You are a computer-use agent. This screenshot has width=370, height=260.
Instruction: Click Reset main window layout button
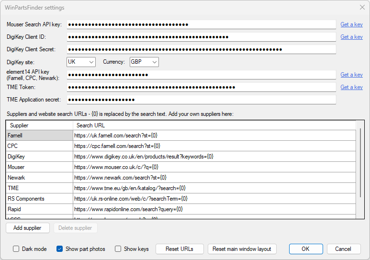[x=242, y=249]
